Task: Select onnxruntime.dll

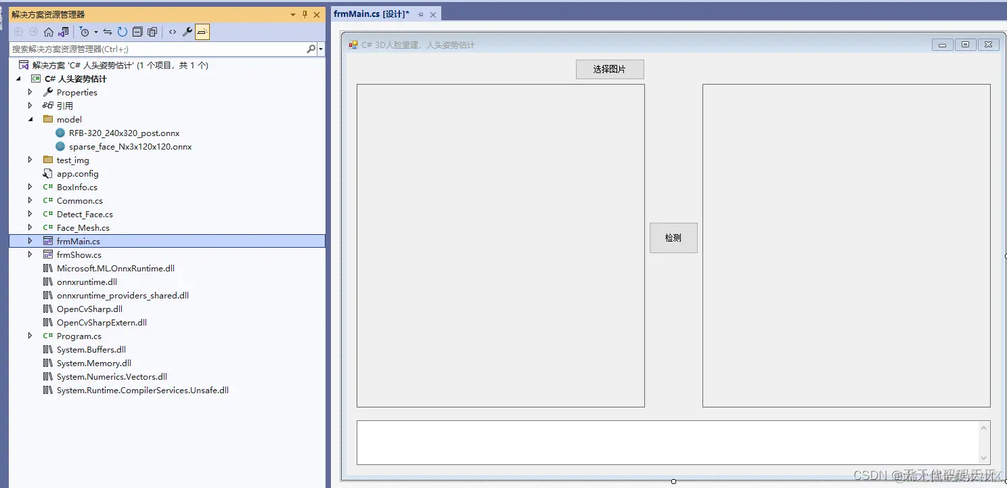Action: [87, 282]
